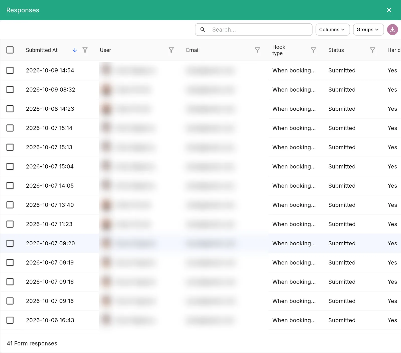The width and height of the screenshot is (401, 353).
Task: Open the User column filter
Action: (171, 50)
